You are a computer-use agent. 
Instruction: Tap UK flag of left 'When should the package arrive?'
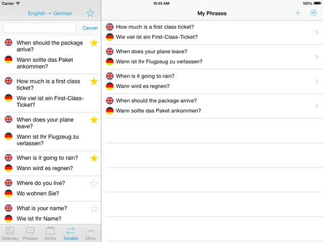pos(9,42)
